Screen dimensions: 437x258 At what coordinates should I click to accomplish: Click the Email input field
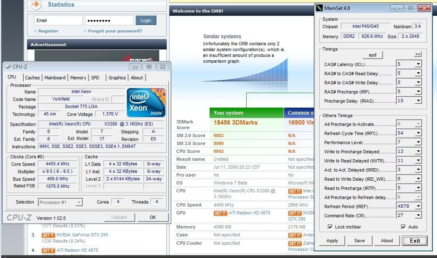59,20
